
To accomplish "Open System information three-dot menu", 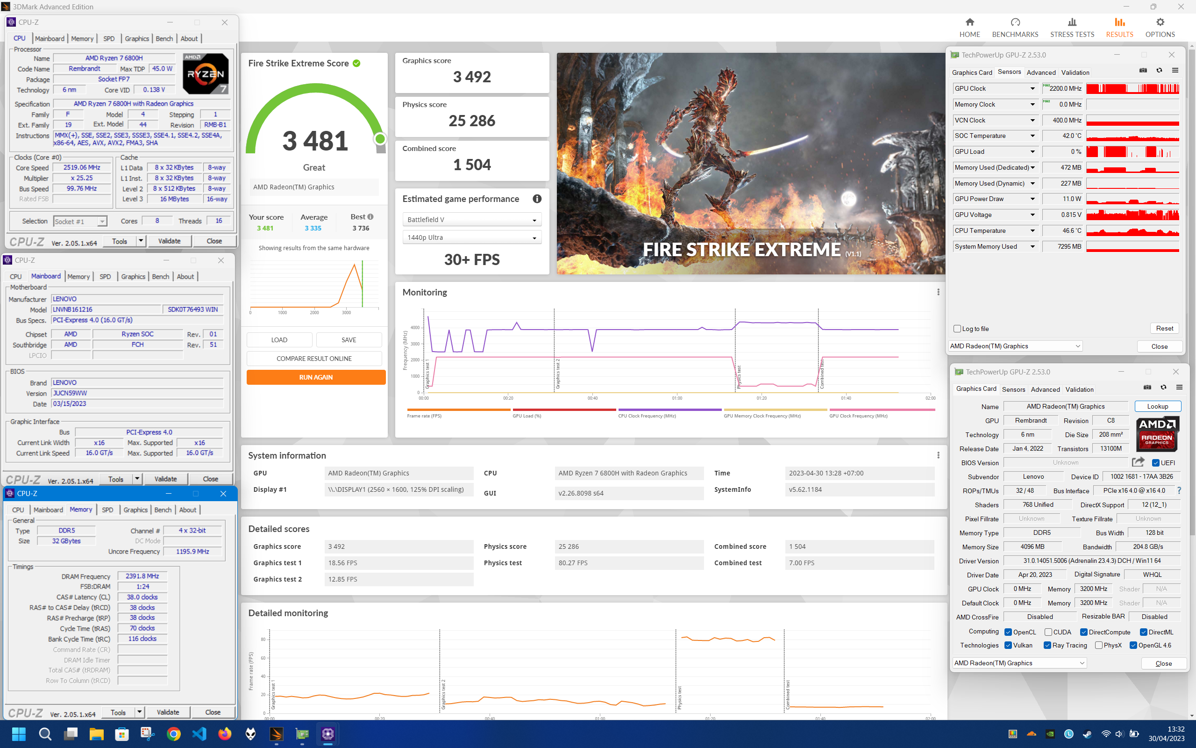I will (938, 454).
